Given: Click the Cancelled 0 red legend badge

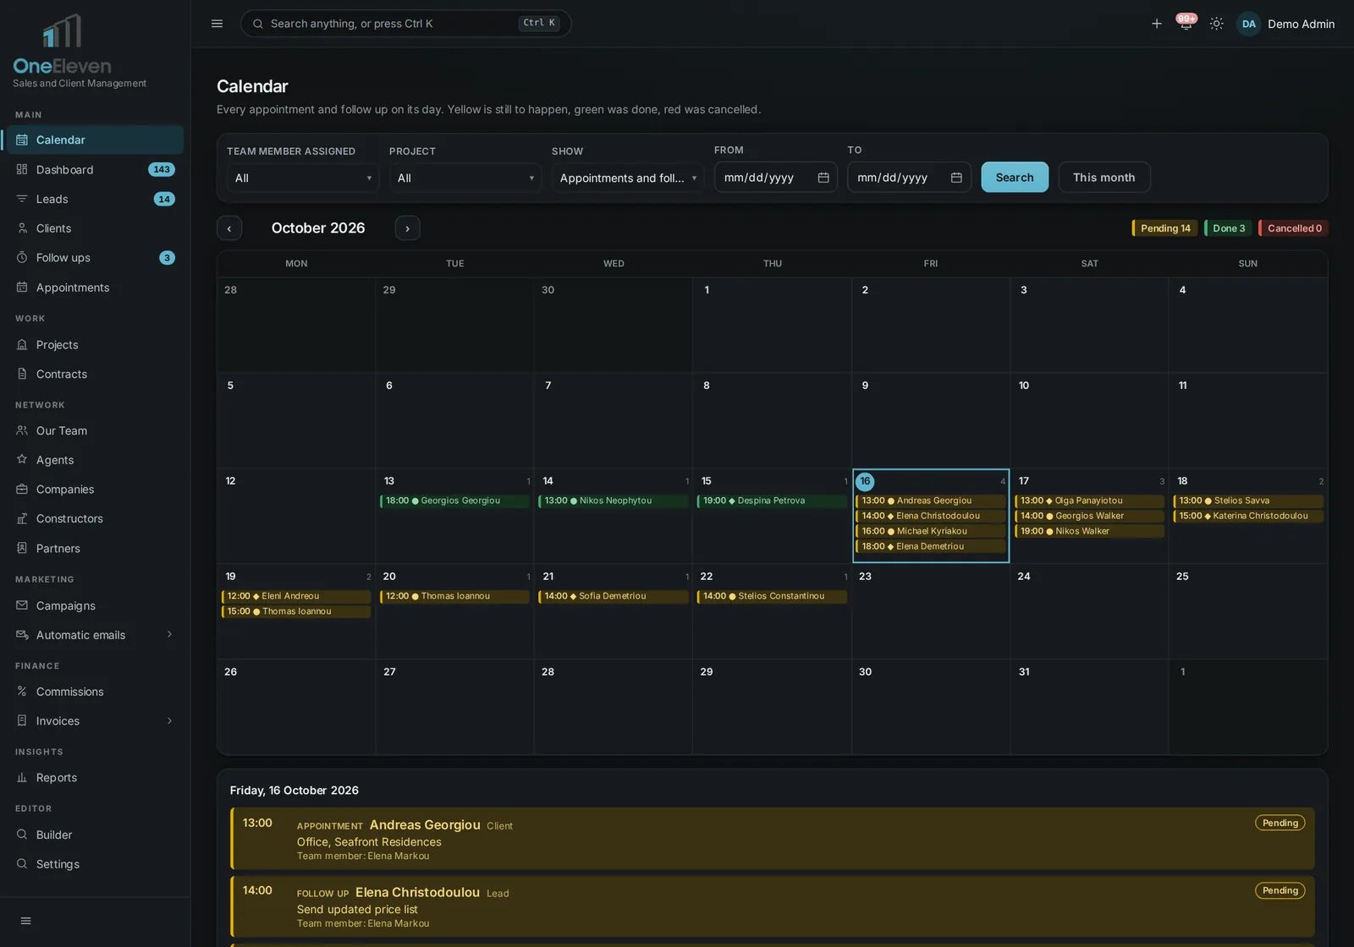Looking at the screenshot, I should point(1293,228).
